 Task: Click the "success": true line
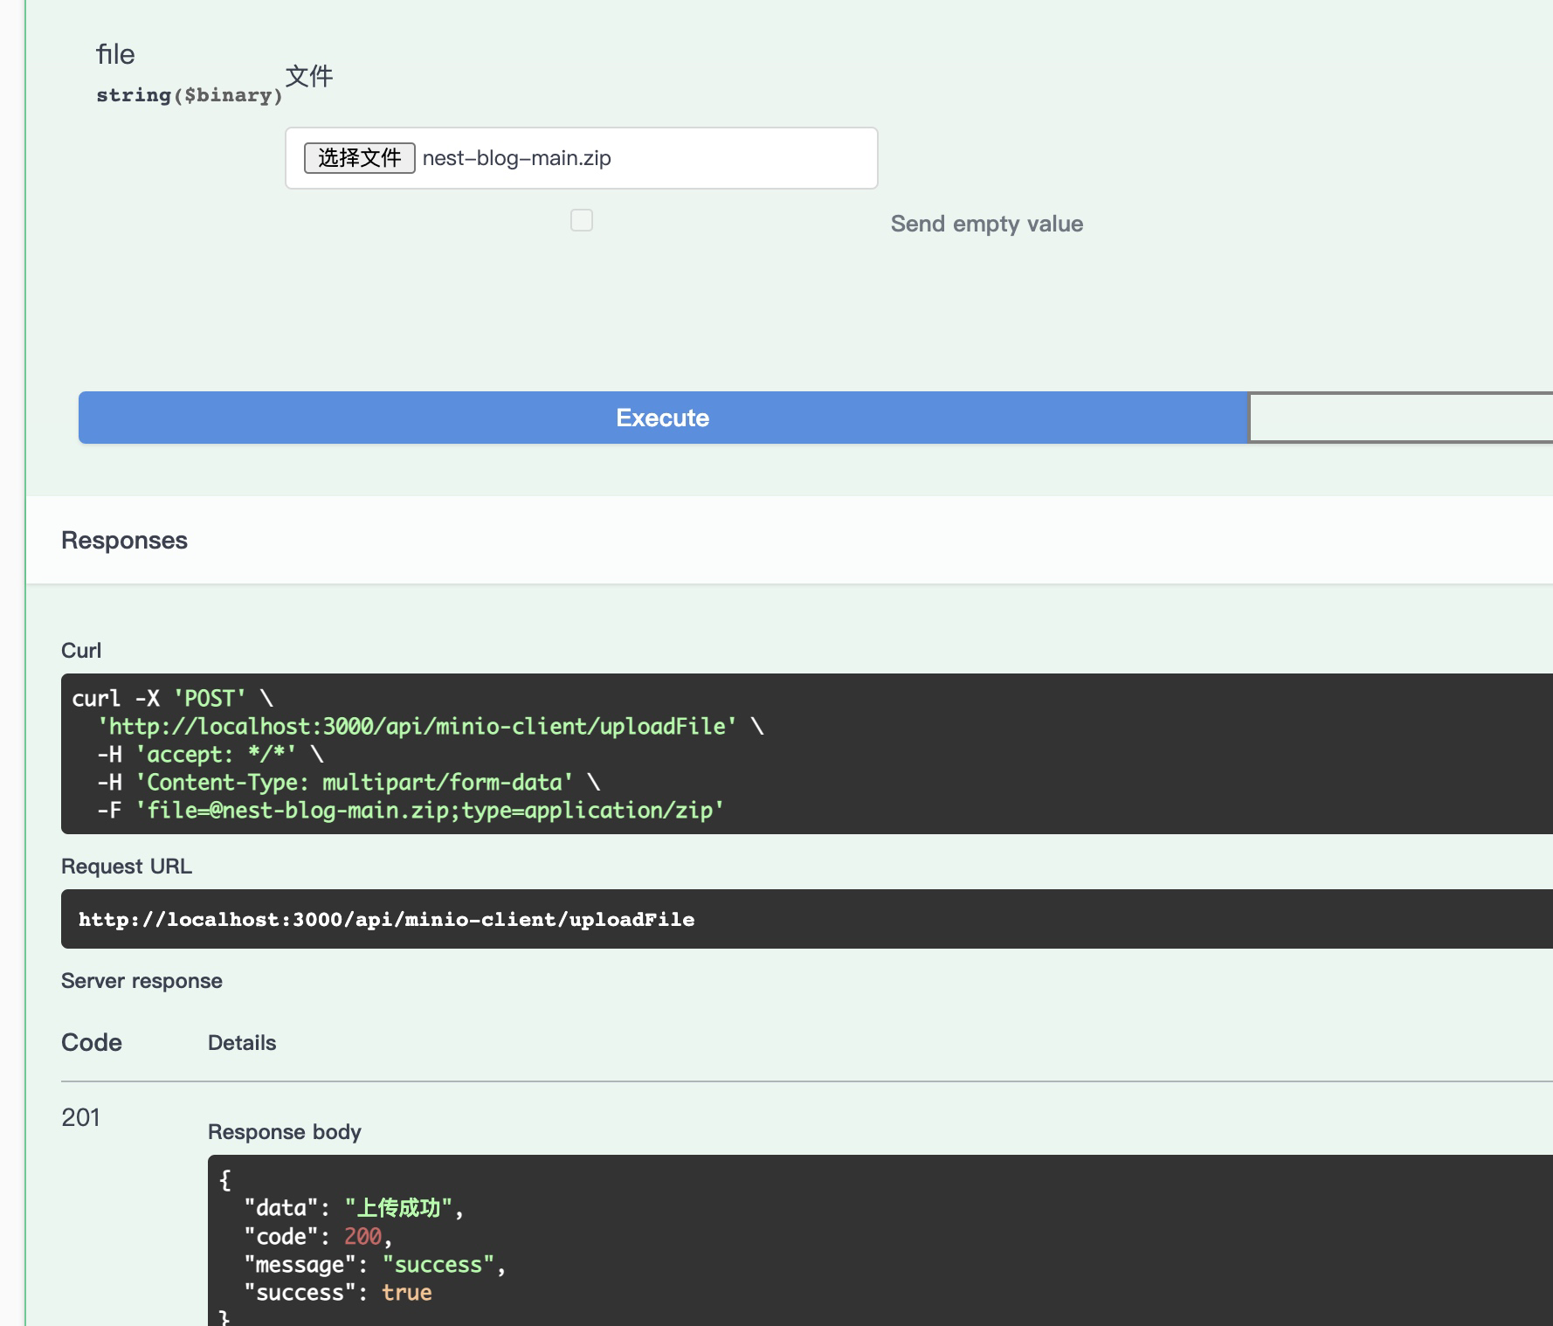(x=338, y=1293)
